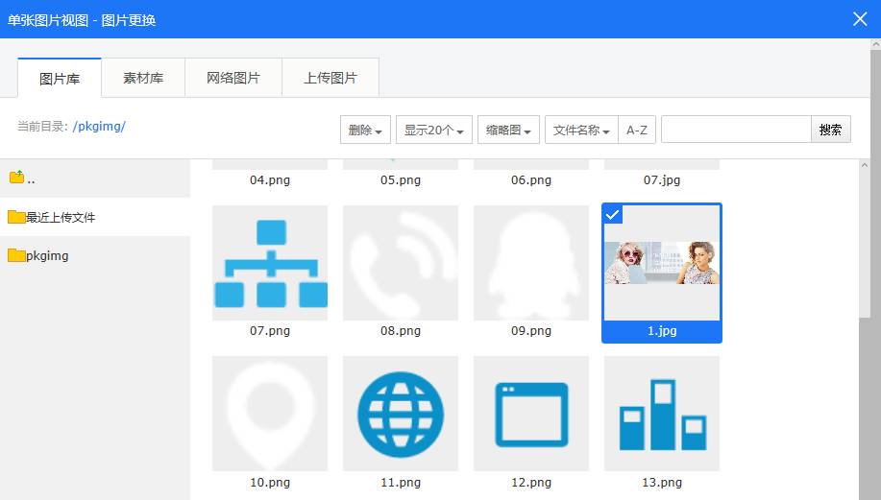Open the pkgimg folder in sidebar
The image size is (881, 500).
click(95, 255)
